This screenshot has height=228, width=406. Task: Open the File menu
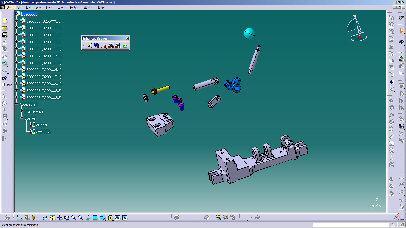coord(19,7)
